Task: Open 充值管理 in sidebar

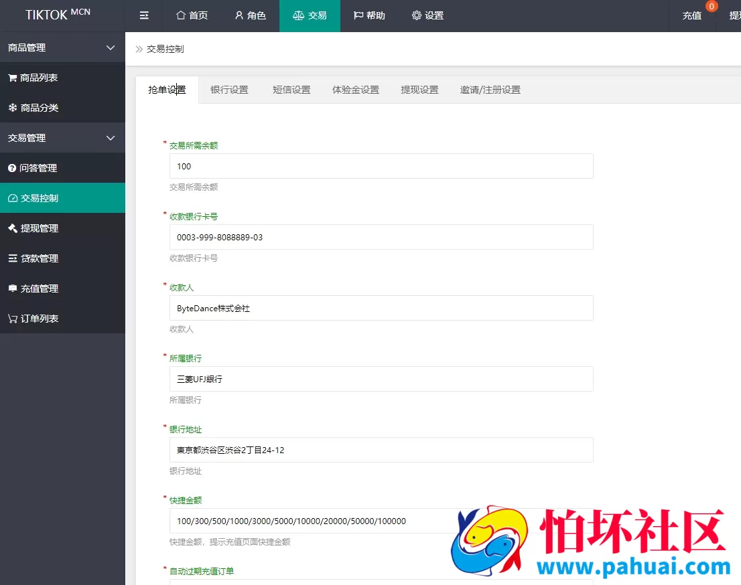Action: click(x=62, y=288)
